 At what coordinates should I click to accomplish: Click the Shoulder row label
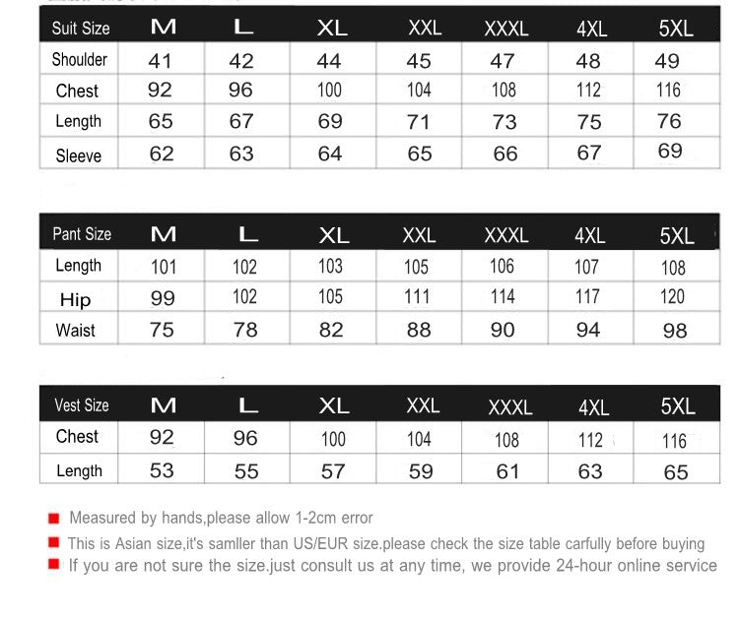[80, 60]
